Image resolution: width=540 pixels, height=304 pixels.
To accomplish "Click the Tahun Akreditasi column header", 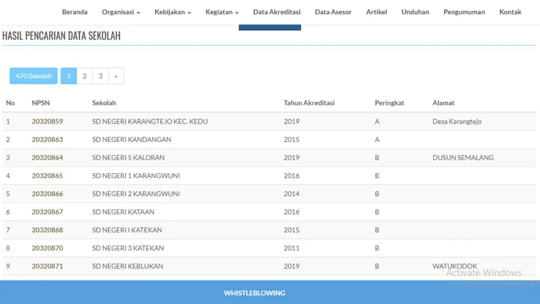I will pyautogui.click(x=309, y=103).
